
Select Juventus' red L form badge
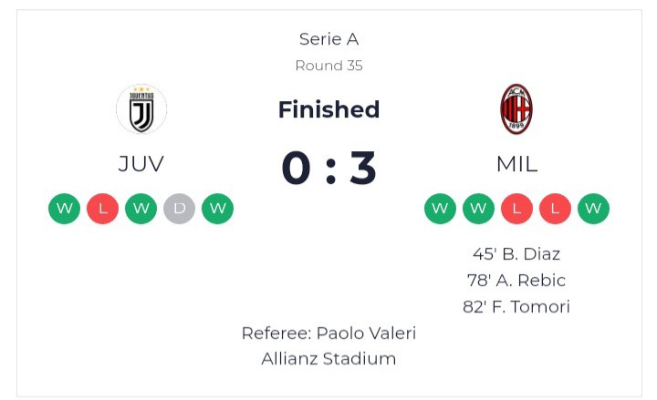102,209
